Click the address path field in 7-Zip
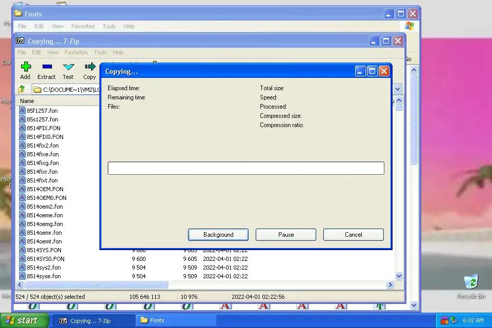492x328 pixels. coord(66,90)
